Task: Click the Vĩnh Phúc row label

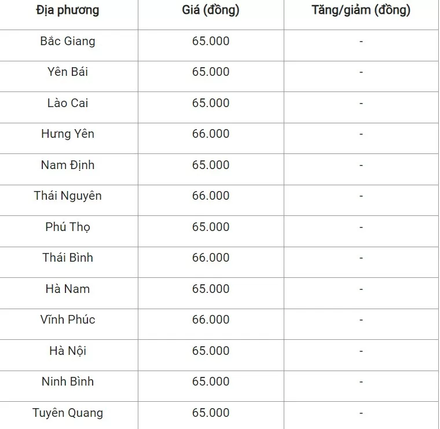Action: click(x=68, y=320)
